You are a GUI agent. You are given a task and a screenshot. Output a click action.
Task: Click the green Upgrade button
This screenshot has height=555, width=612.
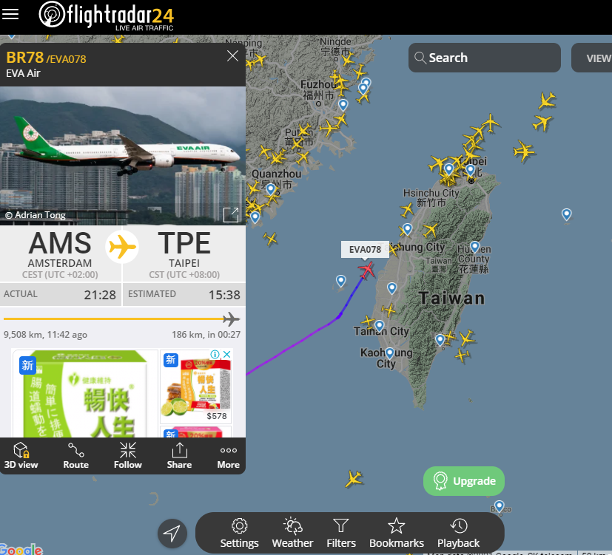pos(464,481)
